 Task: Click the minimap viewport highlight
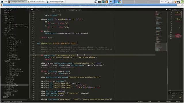coord(161,47)
